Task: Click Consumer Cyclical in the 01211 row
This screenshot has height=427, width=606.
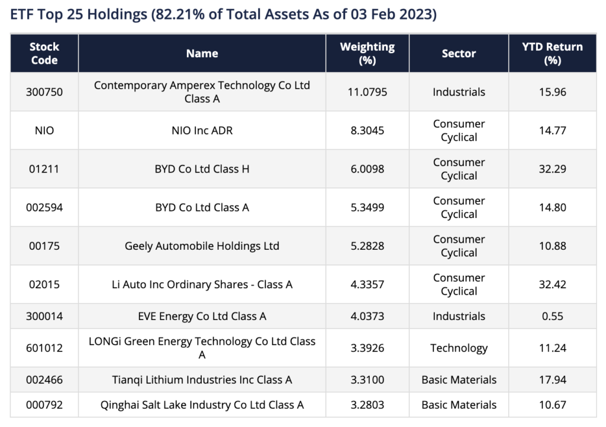Action: (x=459, y=169)
